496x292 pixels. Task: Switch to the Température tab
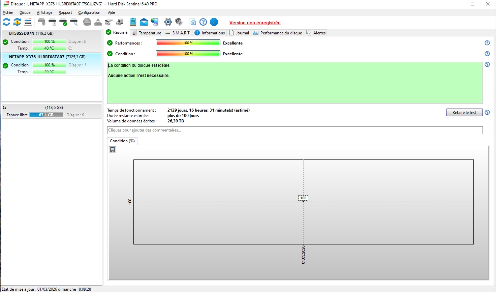click(x=147, y=33)
